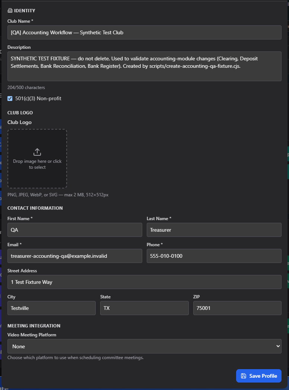
Task: Click the PNG, JPEG, WebP, or SVG hint text
Action: pos(58,195)
